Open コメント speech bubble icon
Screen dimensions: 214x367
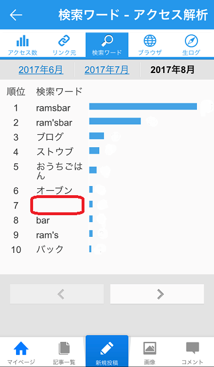pos(192,352)
